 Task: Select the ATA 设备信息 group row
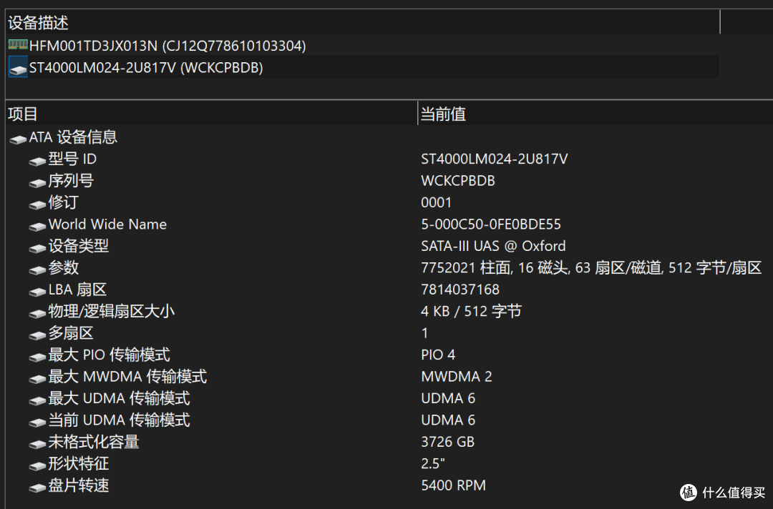(x=73, y=137)
